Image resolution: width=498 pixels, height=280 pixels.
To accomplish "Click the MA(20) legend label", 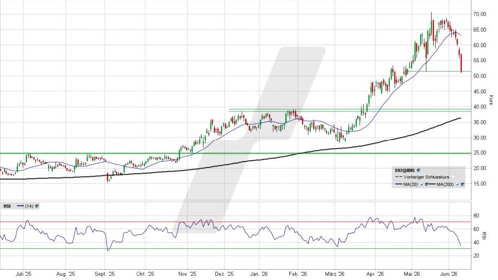I will (x=410, y=185).
